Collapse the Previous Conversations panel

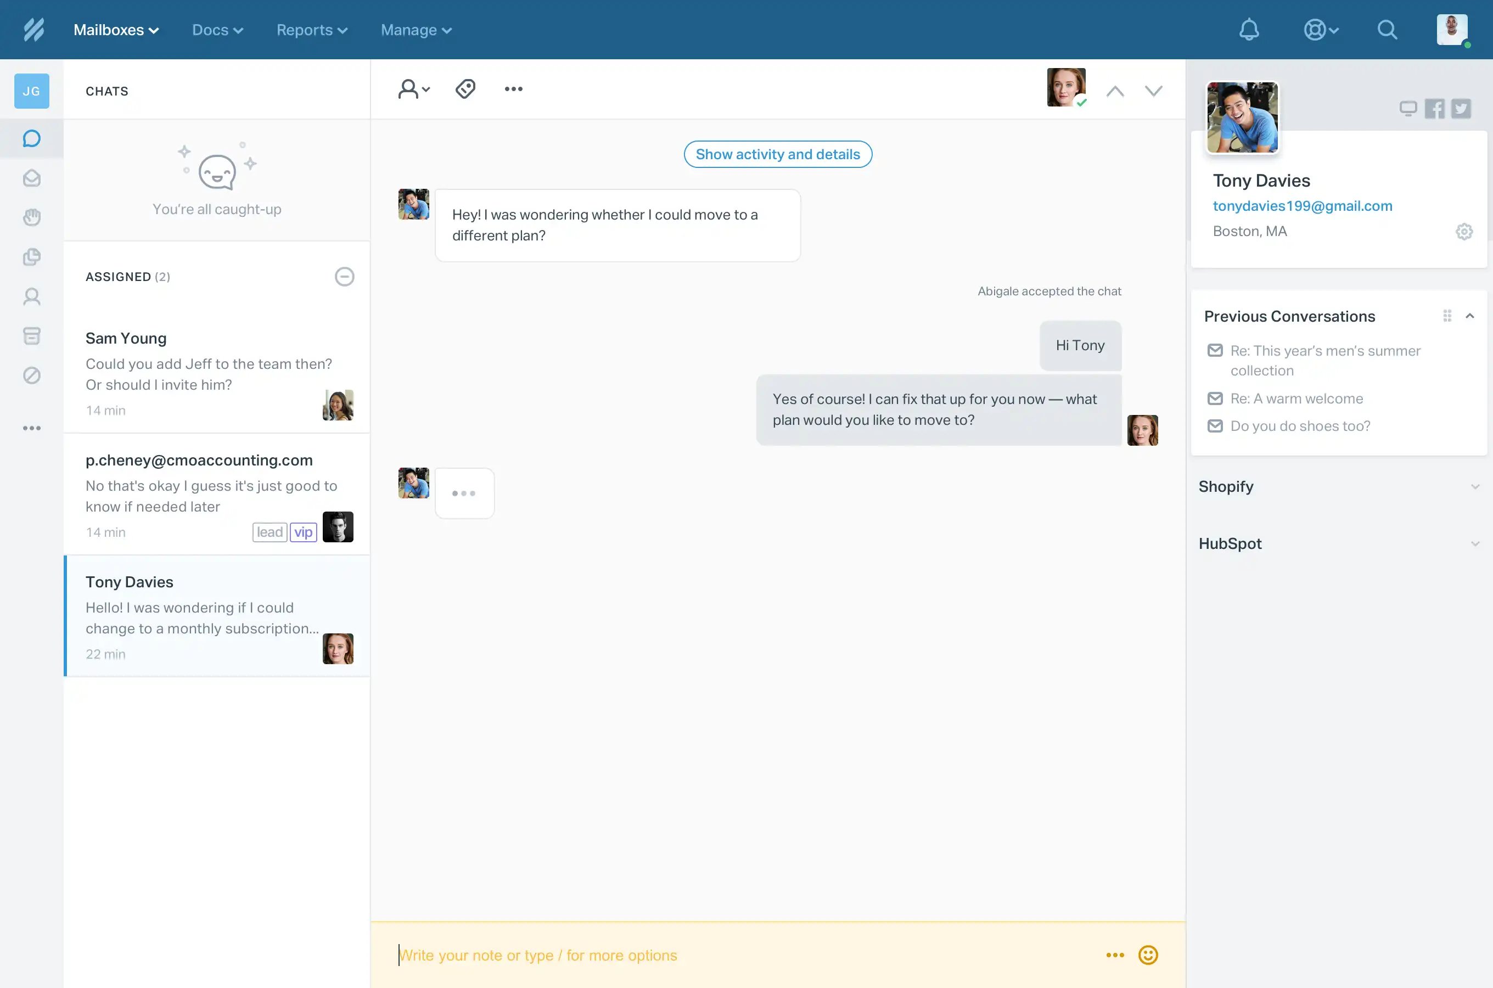1470,316
